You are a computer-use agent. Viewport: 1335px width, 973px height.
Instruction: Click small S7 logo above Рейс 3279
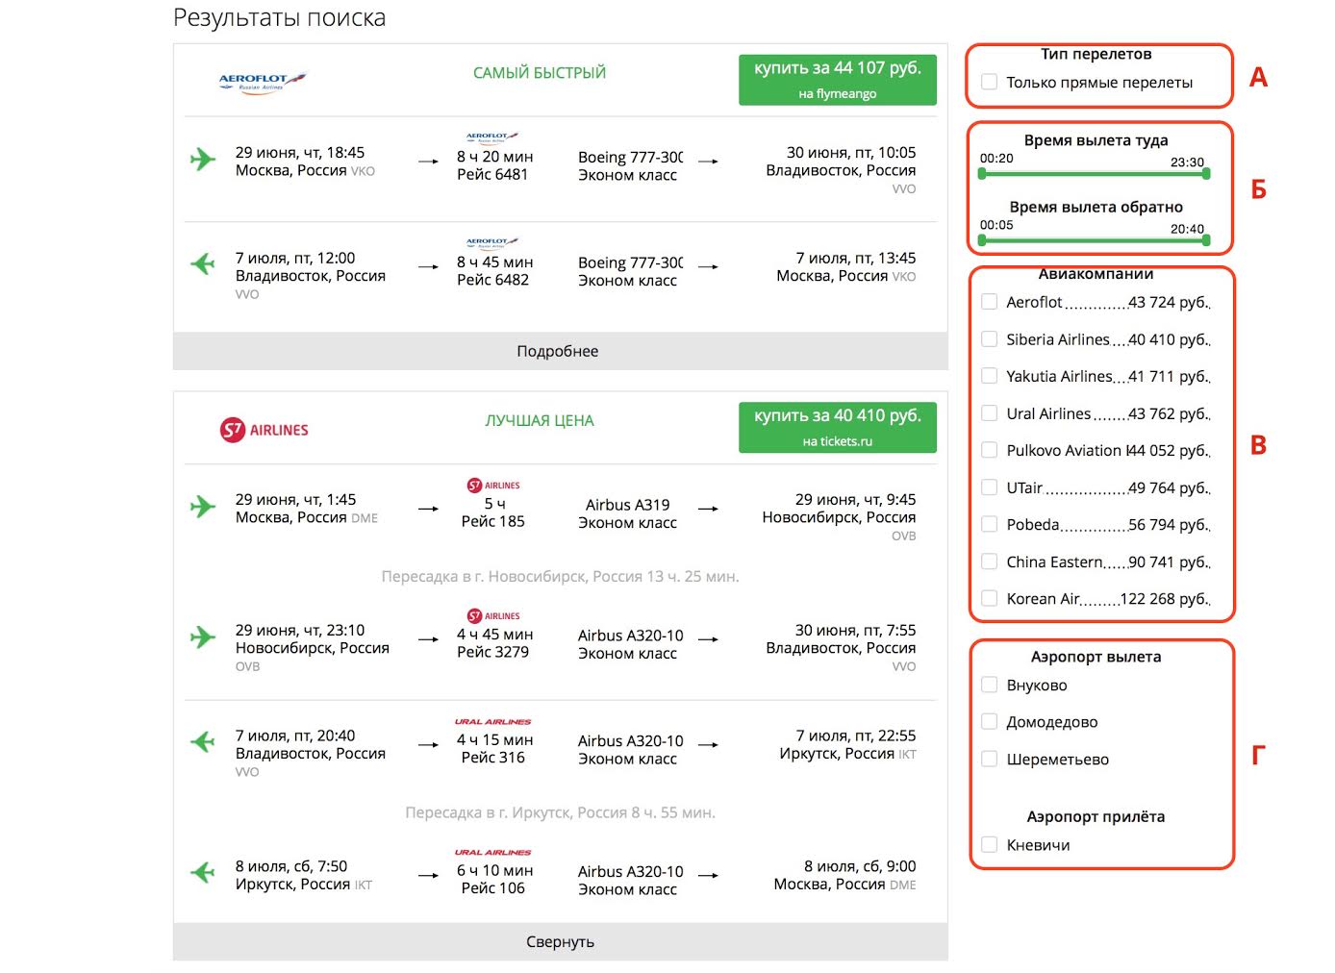(492, 616)
